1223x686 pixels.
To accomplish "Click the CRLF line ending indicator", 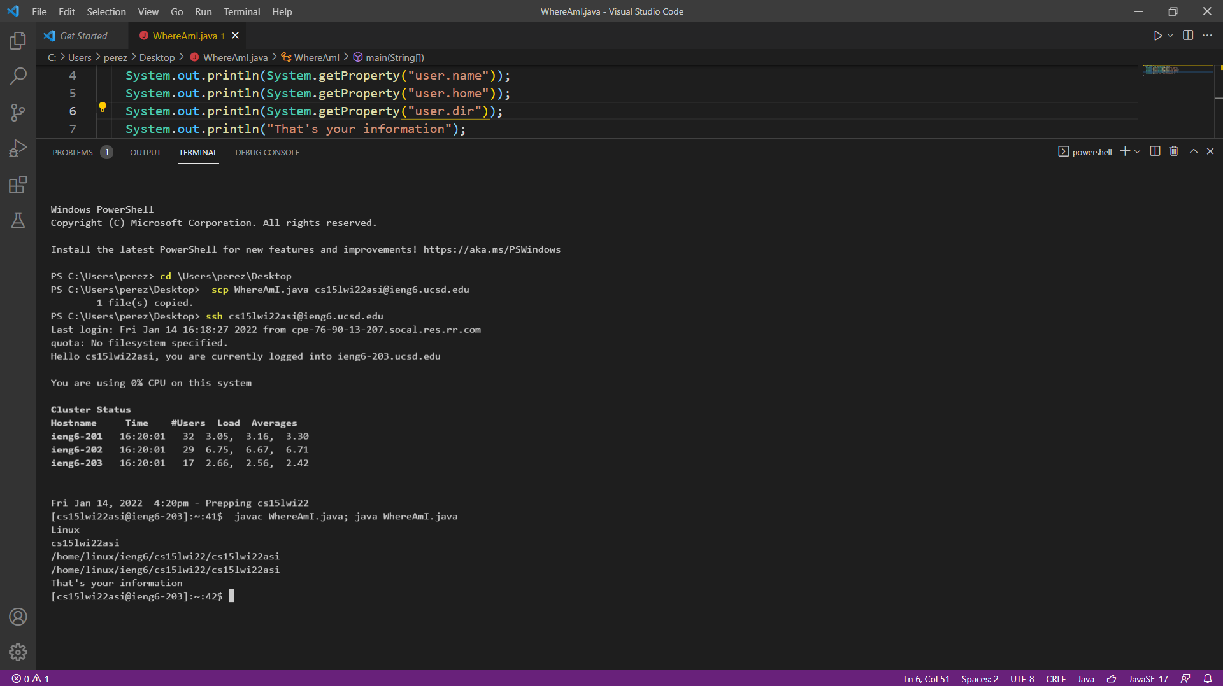I will tap(1055, 679).
